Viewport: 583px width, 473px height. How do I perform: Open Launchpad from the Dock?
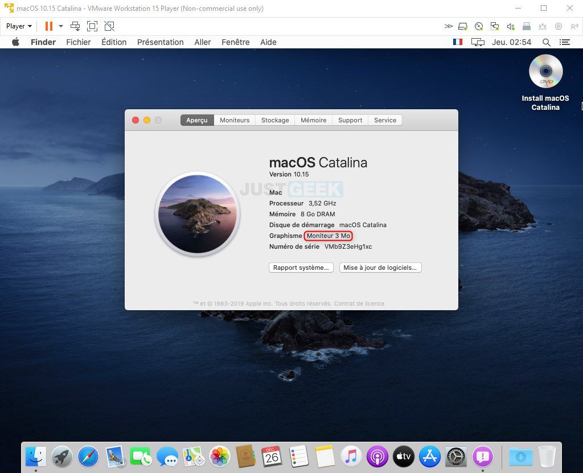(62, 456)
